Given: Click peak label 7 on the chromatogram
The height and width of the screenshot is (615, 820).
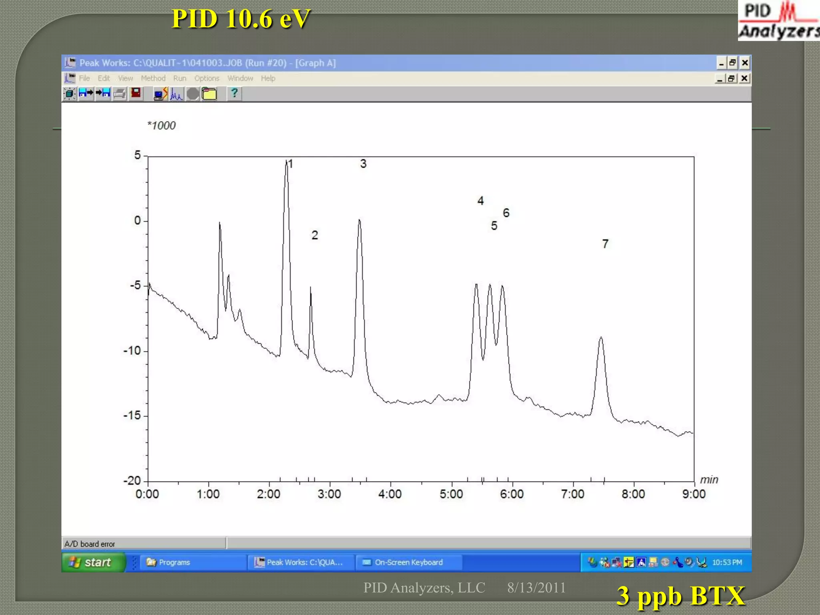Looking at the screenshot, I should [605, 243].
